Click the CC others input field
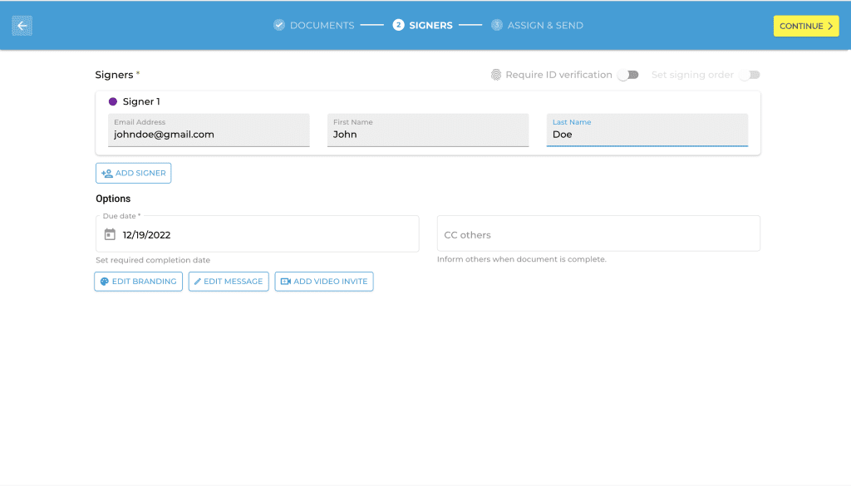This screenshot has width=851, height=486. [598, 233]
